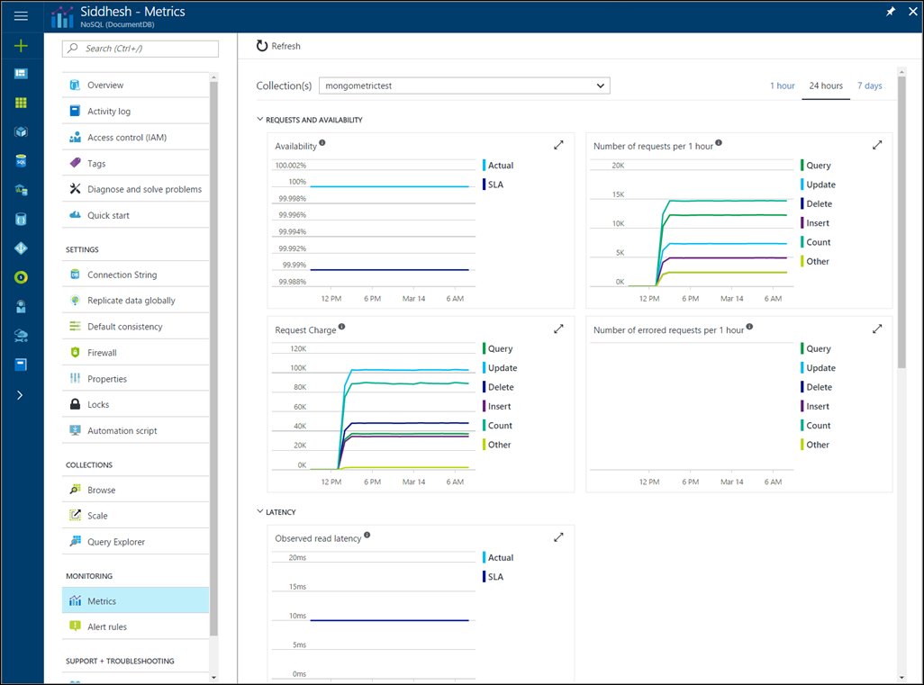Viewport: 924px width, 685px height.
Task: Open the hamburger menu in the portal
Action: [21, 16]
